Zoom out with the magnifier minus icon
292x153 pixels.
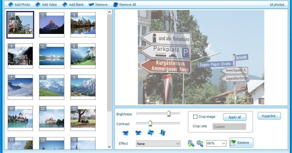pyautogui.click(x=200, y=144)
